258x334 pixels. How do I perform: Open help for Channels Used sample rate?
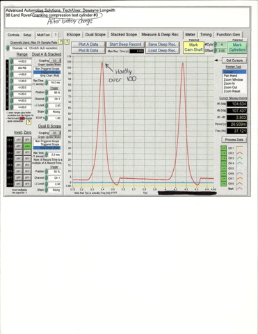[61, 42]
